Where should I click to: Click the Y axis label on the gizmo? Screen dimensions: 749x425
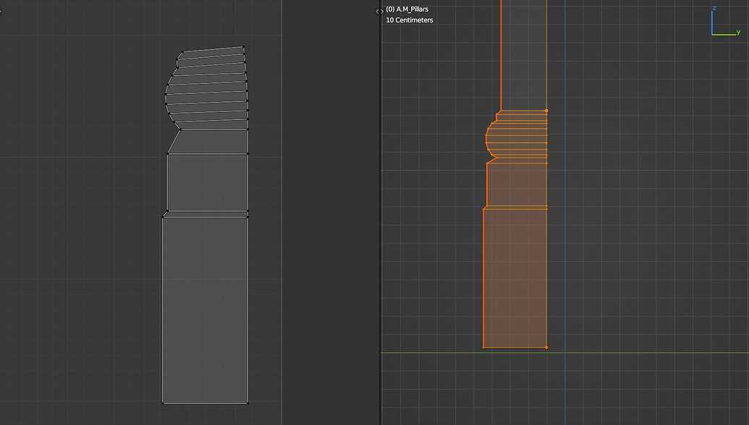pyautogui.click(x=738, y=32)
